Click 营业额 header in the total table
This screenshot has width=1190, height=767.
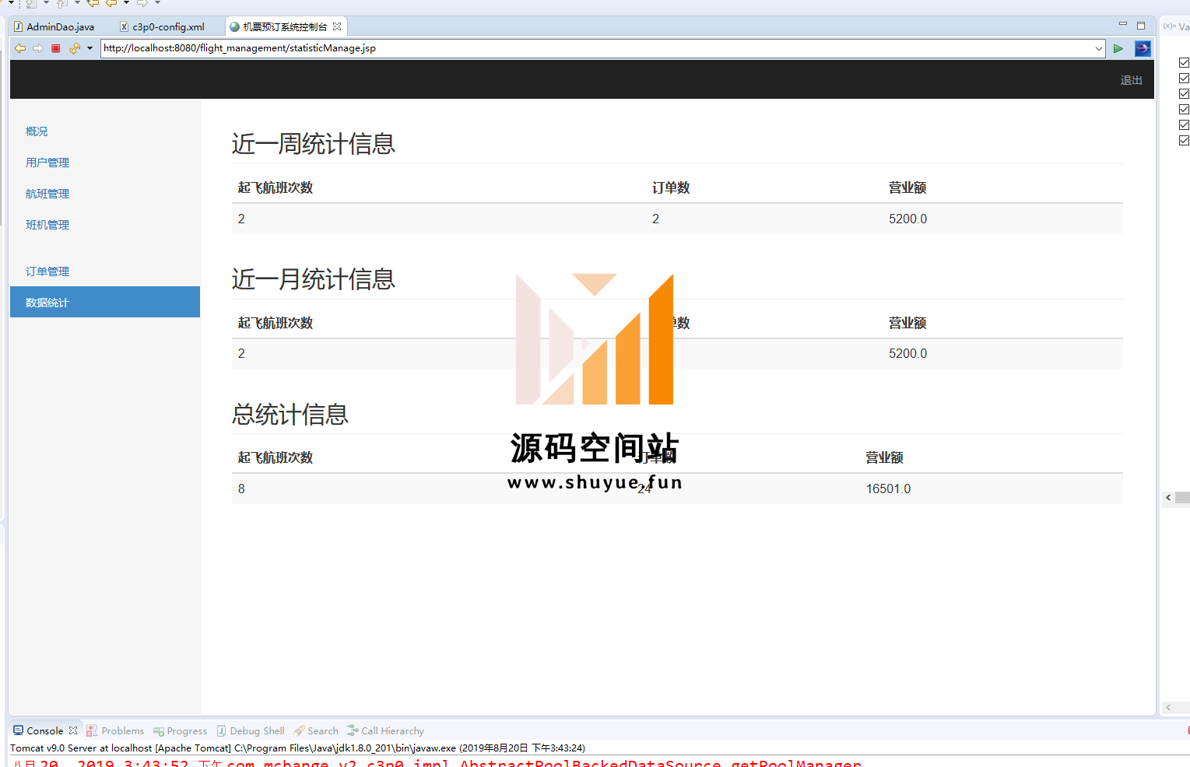coord(885,457)
